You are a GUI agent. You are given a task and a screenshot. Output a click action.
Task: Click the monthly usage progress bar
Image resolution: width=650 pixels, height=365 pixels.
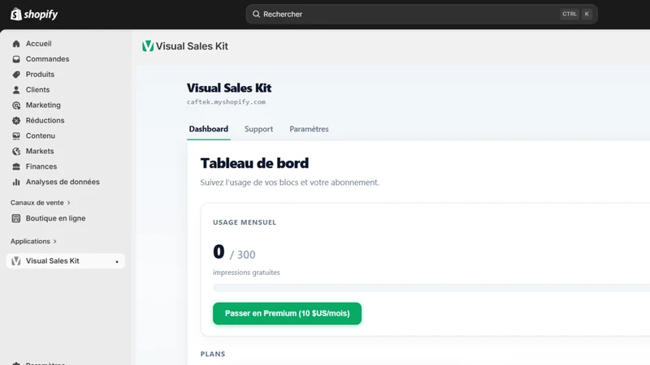[x=431, y=288]
